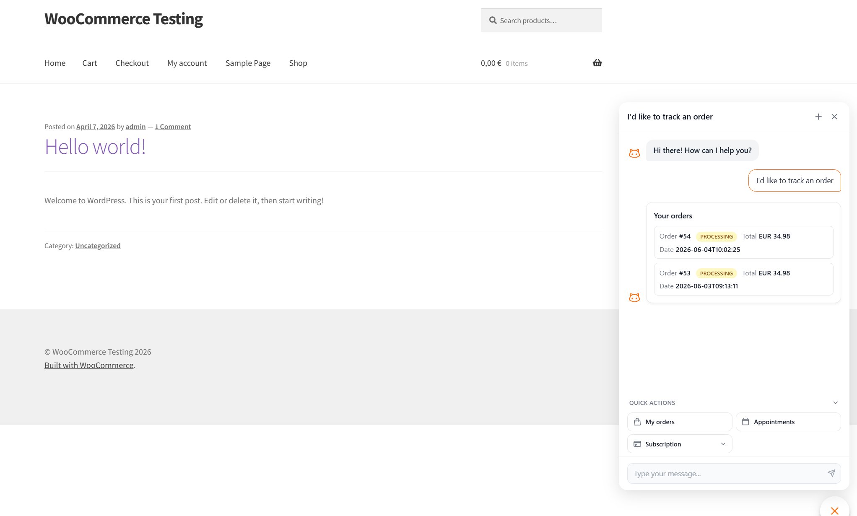
Task: Follow the Built with WooCommerce link
Action: click(89, 365)
